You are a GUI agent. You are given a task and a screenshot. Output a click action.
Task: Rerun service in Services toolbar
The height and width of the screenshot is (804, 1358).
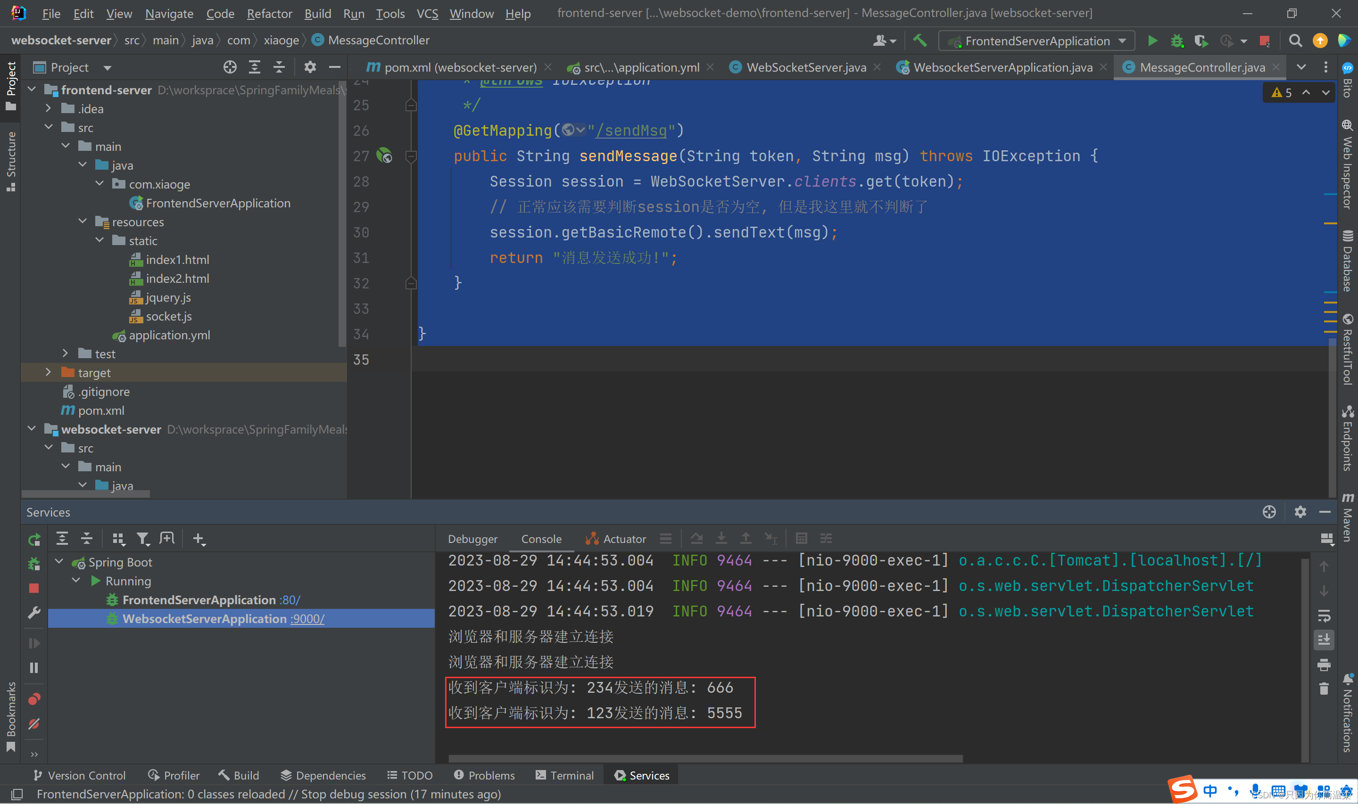coord(34,539)
